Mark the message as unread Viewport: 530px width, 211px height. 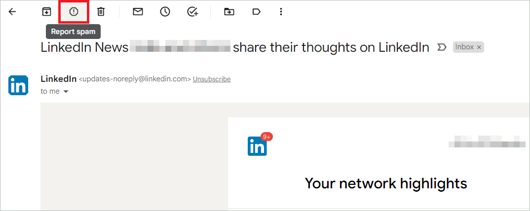coord(138,12)
